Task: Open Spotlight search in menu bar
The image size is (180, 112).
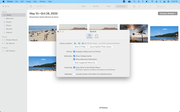Action: pyautogui.click(x=160, y=1)
